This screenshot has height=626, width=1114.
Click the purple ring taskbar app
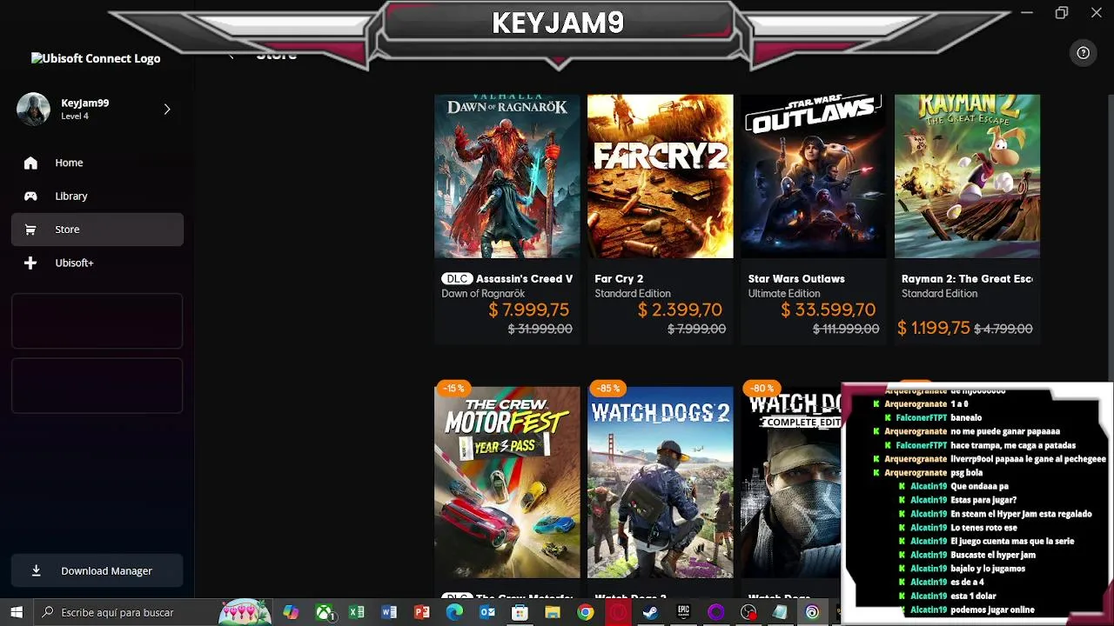click(715, 612)
